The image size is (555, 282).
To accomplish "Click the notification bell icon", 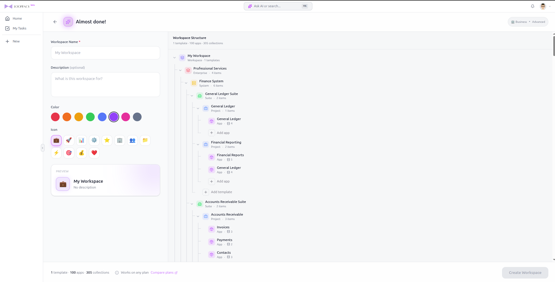I will pos(532,6).
